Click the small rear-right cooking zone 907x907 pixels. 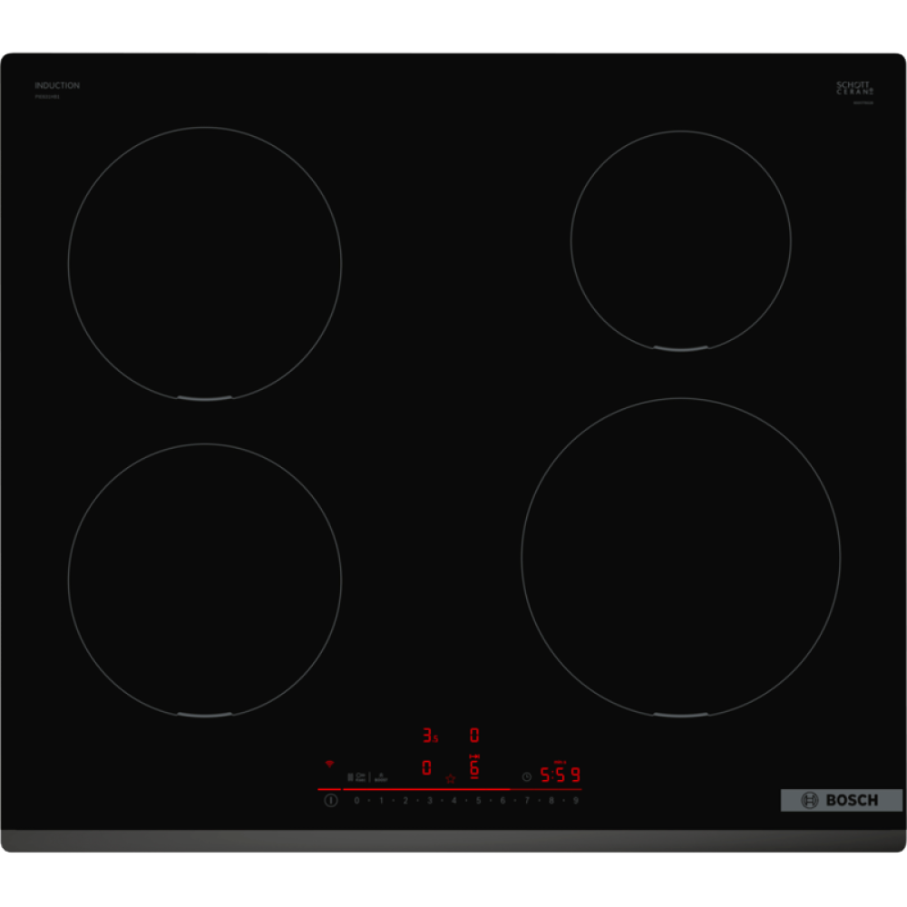[680, 239]
